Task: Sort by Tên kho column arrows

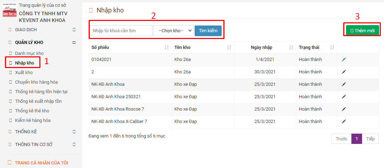Action: pyautogui.click(x=229, y=47)
